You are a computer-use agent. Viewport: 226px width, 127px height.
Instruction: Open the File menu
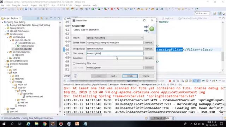tap(3, 5)
